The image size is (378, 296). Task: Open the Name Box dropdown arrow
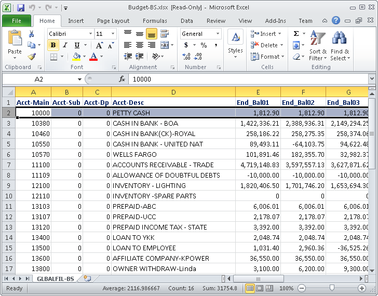pos(79,79)
